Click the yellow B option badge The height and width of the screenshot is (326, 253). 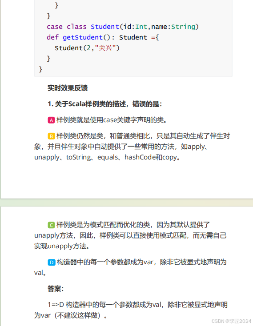point(51,136)
